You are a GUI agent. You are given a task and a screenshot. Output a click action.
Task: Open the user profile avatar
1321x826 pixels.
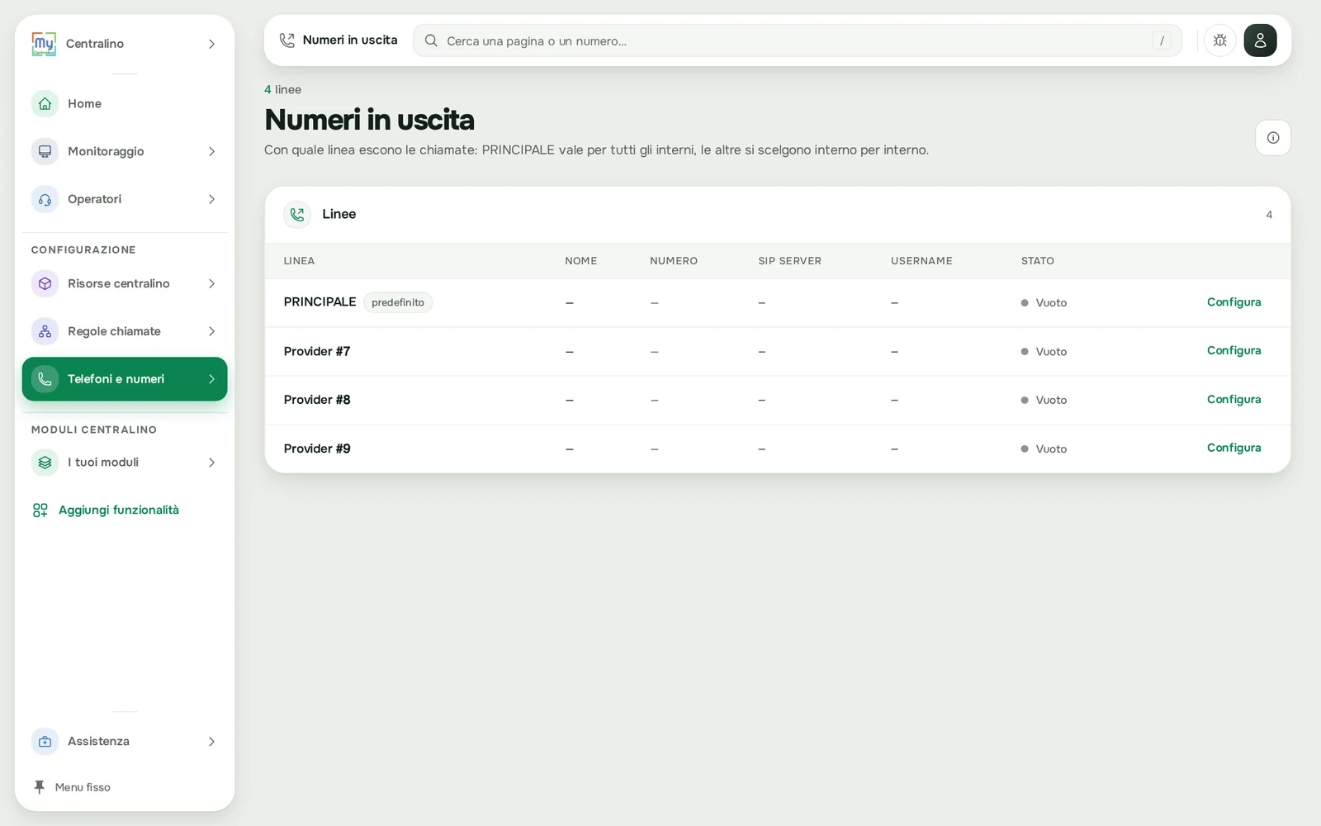[1260, 40]
